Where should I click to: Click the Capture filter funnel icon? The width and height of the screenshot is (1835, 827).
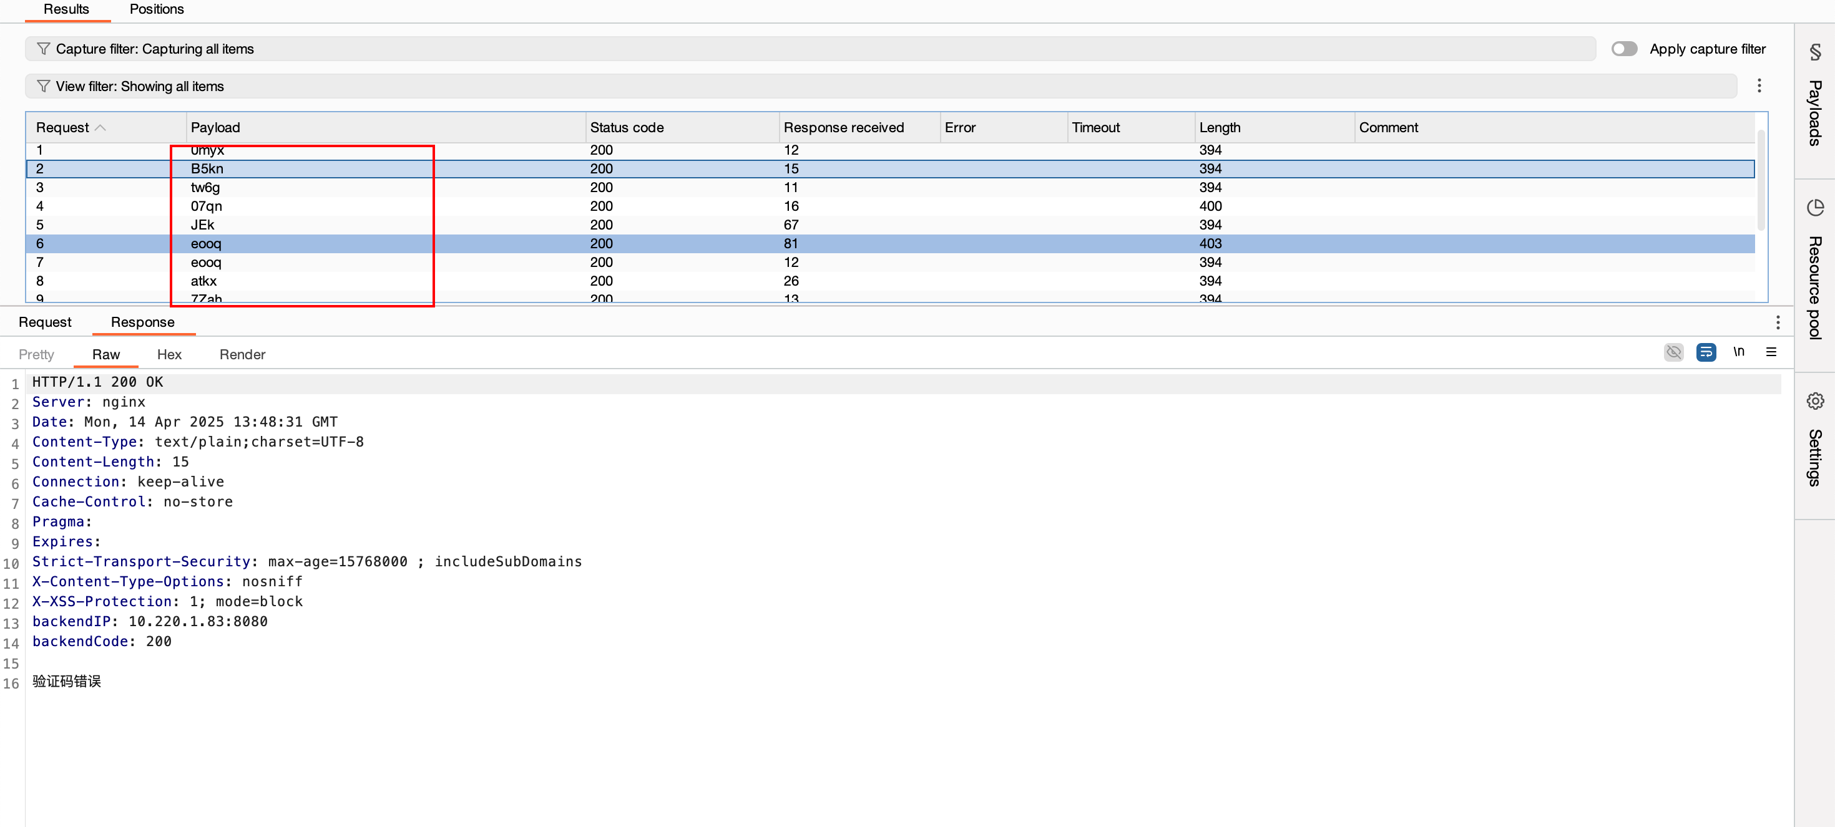(x=42, y=49)
